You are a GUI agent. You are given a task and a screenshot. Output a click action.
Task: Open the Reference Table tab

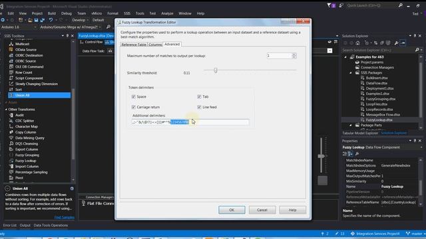click(134, 44)
